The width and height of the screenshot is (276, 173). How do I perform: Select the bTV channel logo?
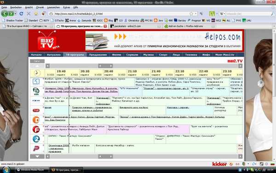[36, 91]
